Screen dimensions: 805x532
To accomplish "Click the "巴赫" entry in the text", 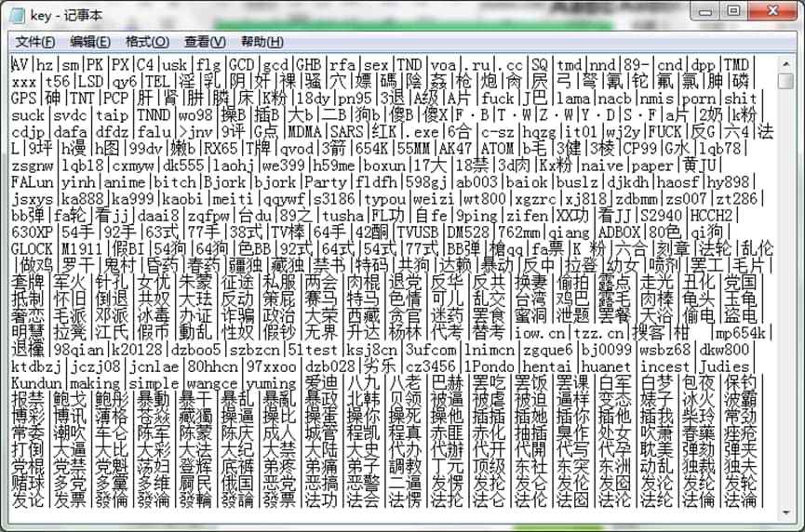I will tap(447, 383).
